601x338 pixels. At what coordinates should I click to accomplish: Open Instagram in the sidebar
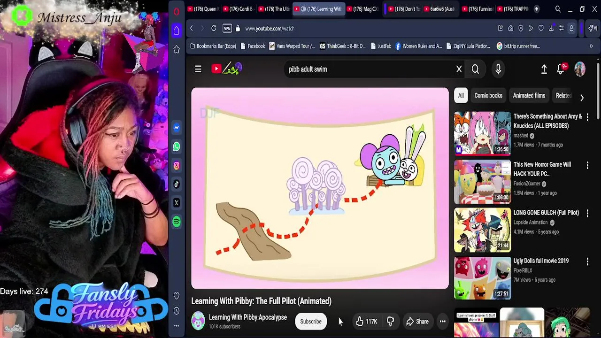coord(177,165)
